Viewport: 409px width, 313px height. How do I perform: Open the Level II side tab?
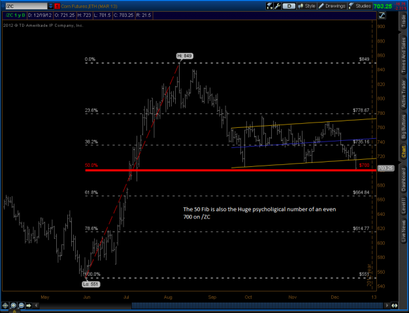[x=404, y=205]
